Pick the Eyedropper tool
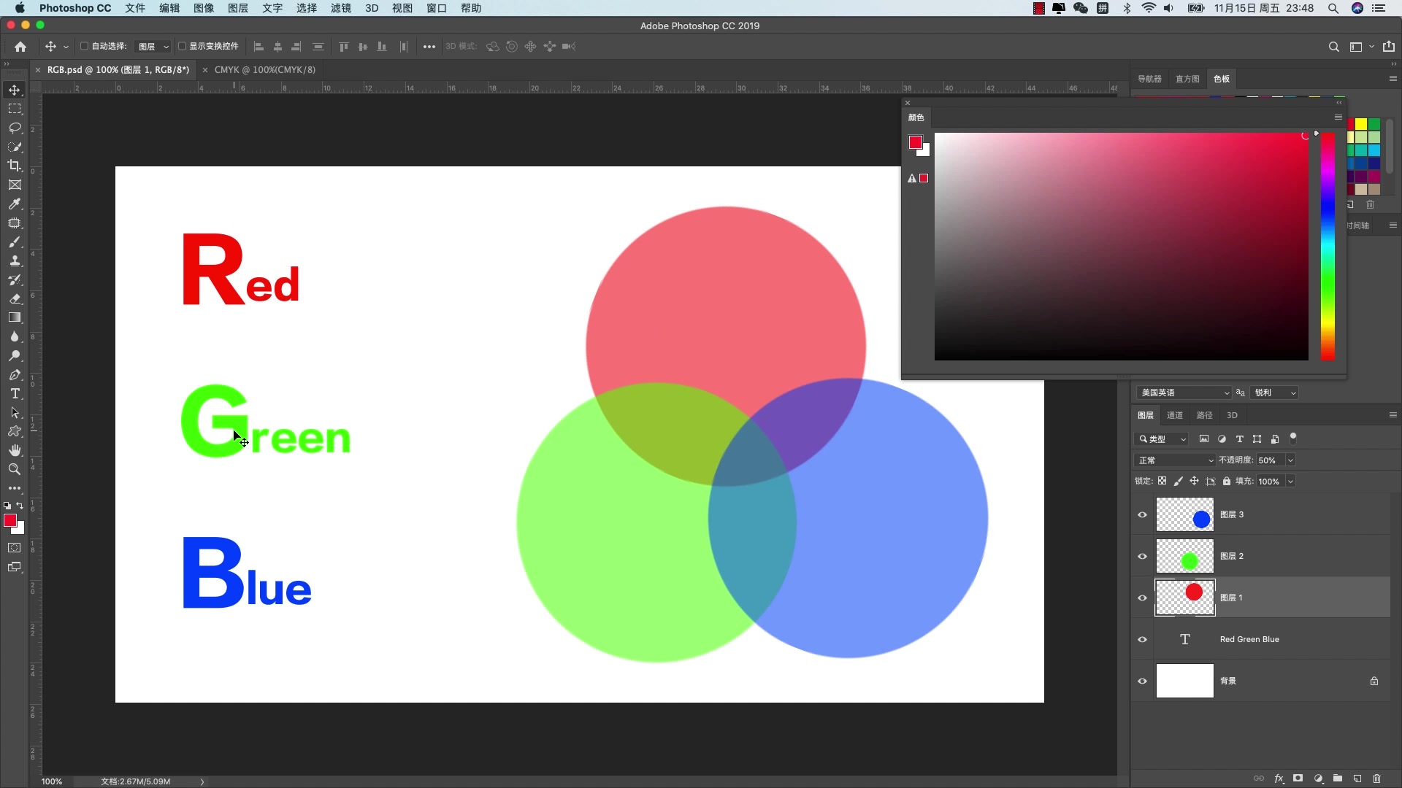 [15, 204]
